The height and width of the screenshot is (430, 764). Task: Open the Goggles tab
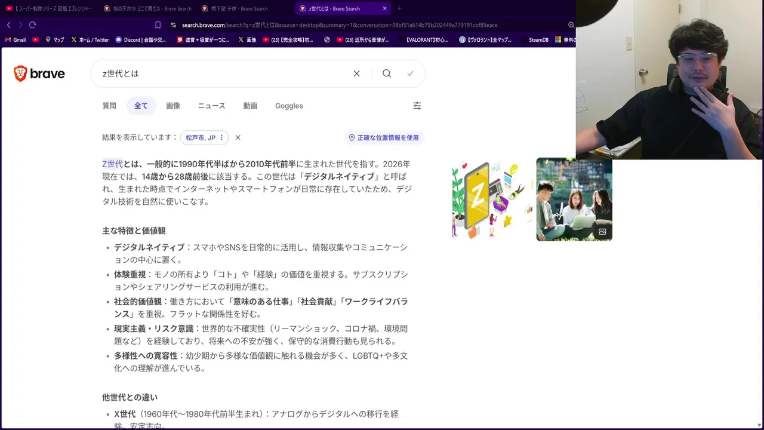[289, 106]
